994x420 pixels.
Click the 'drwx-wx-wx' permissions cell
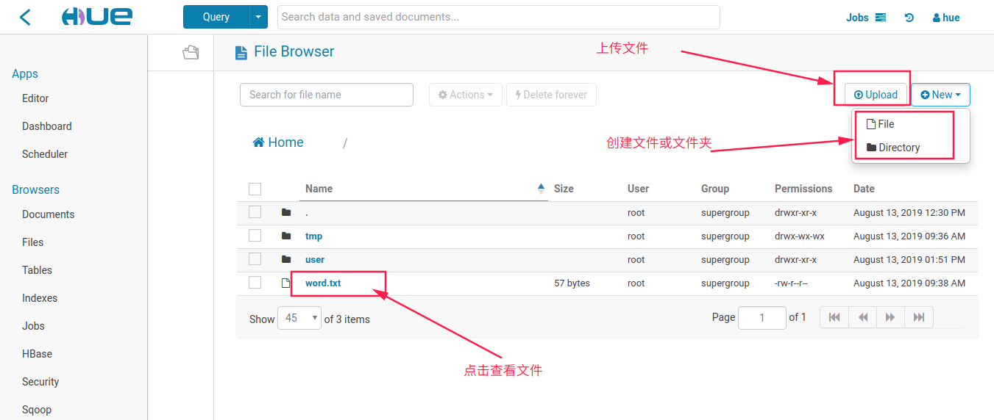point(800,236)
